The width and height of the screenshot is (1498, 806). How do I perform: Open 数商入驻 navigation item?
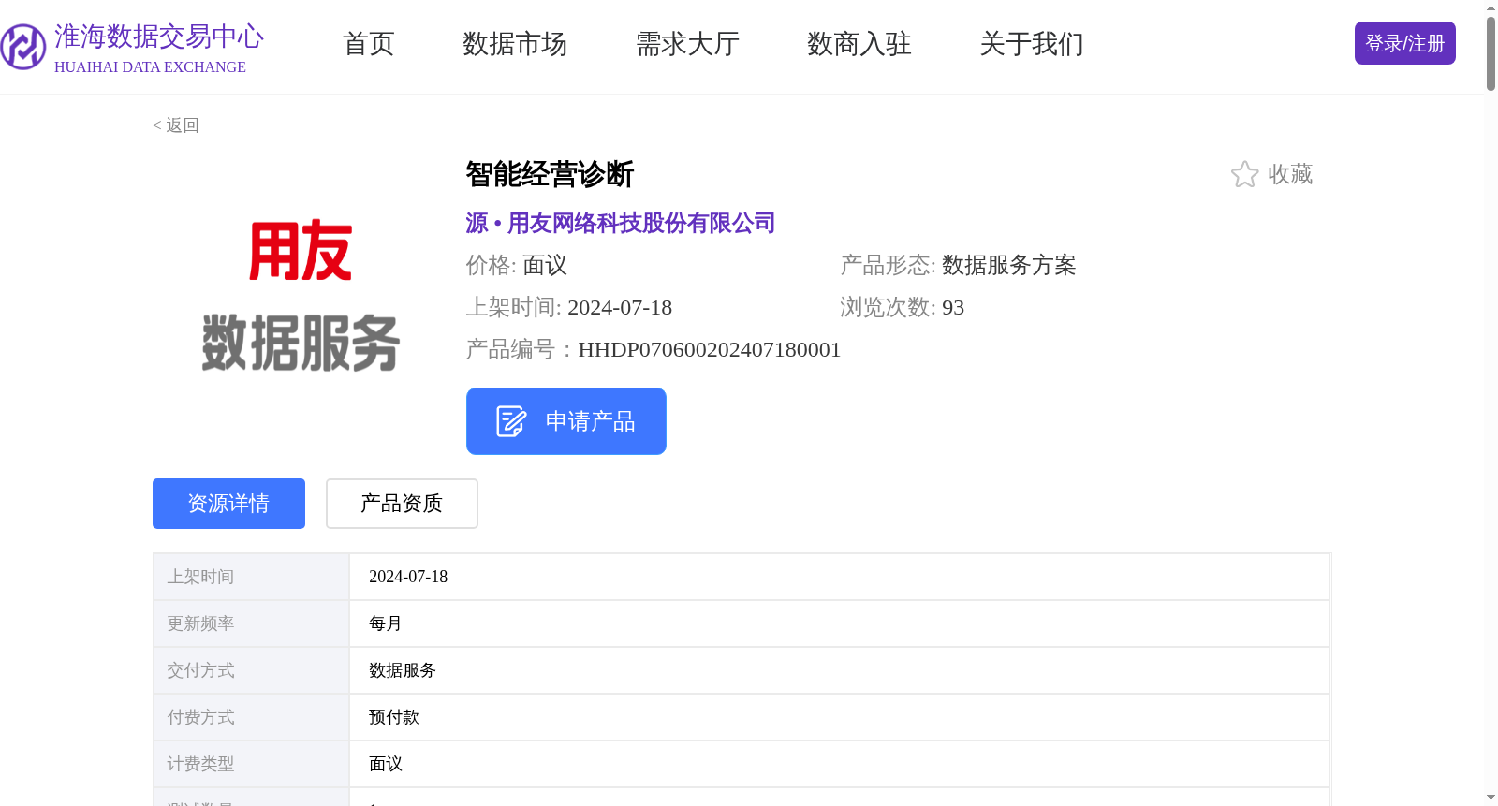pos(859,44)
